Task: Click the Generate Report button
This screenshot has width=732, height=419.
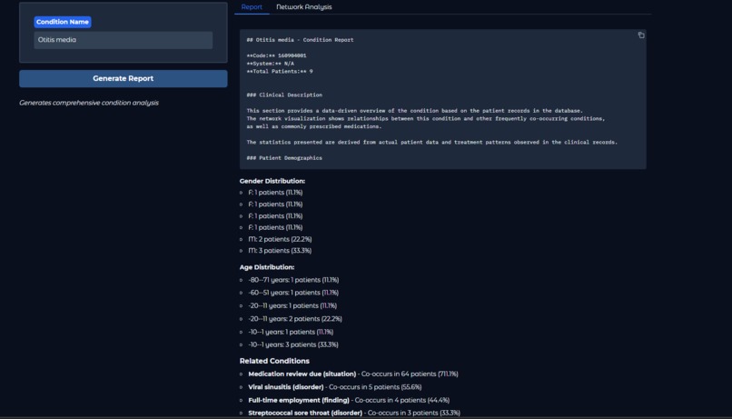Action: pyautogui.click(x=124, y=78)
